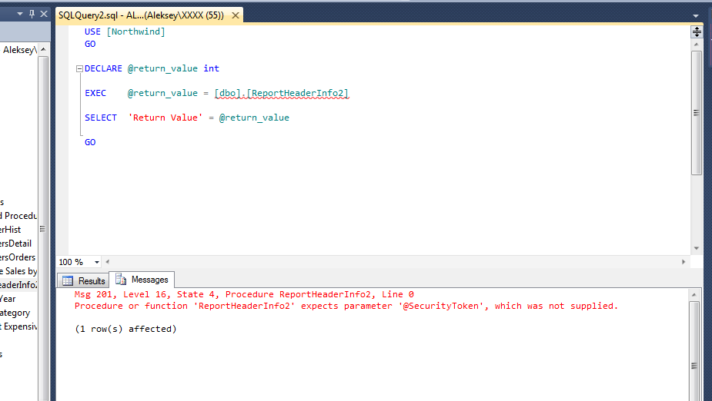Select the rsDetail procedure tree item
The image size is (712, 401).
[x=16, y=244]
